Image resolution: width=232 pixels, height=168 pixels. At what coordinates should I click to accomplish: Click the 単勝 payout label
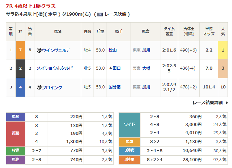tap(16, 117)
